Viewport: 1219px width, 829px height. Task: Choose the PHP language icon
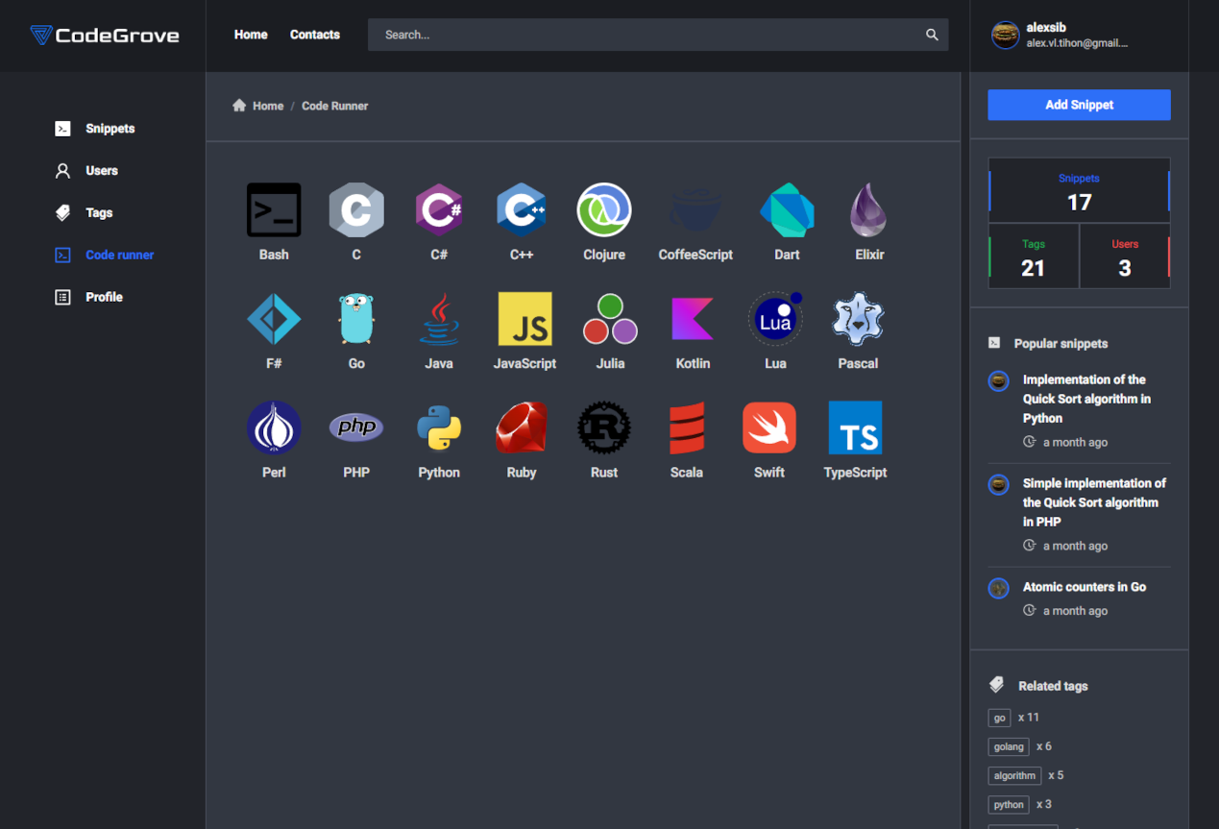[356, 427]
